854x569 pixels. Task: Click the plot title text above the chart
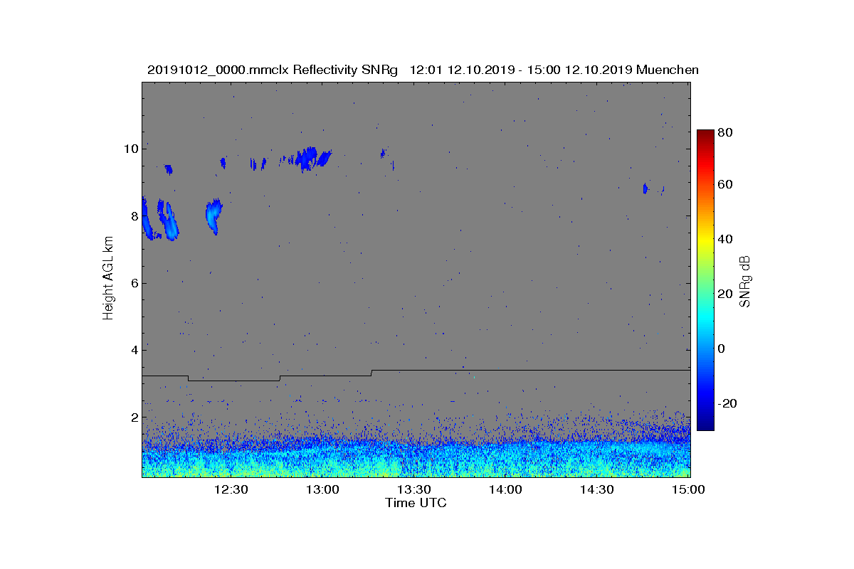[423, 70]
